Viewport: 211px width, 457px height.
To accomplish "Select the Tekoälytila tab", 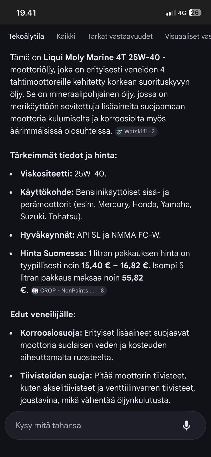I will point(26,36).
